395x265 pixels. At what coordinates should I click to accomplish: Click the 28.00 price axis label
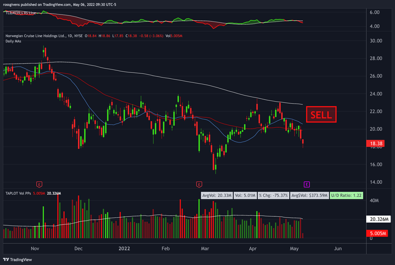[x=376, y=58]
